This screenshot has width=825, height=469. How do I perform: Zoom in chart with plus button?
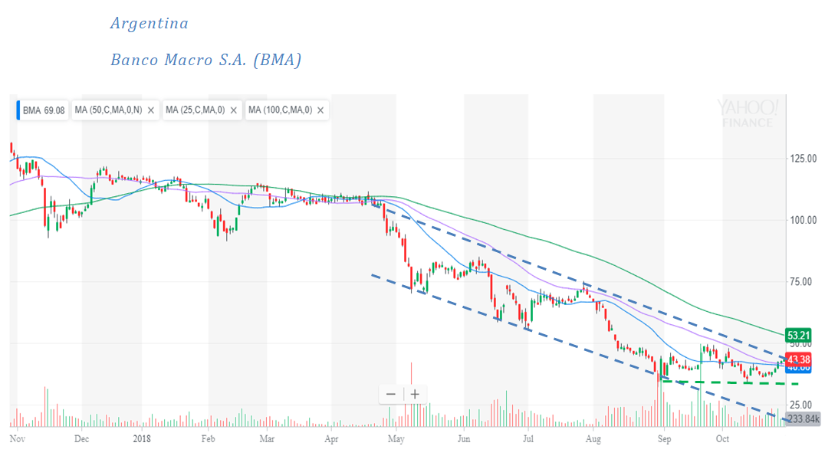coord(415,394)
